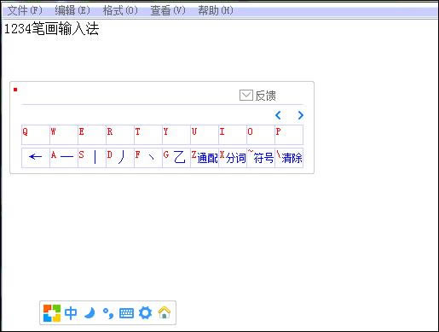Screen dimensions: 439x332
Task: Go to previous candidate page arrow
Action: pyautogui.click(x=278, y=115)
